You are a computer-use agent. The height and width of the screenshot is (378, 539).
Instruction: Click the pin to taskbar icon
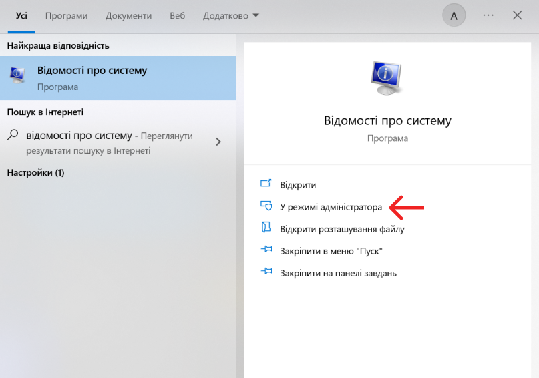click(x=266, y=272)
